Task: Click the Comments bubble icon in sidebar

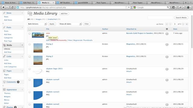Action: pyautogui.click(x=4, y=82)
